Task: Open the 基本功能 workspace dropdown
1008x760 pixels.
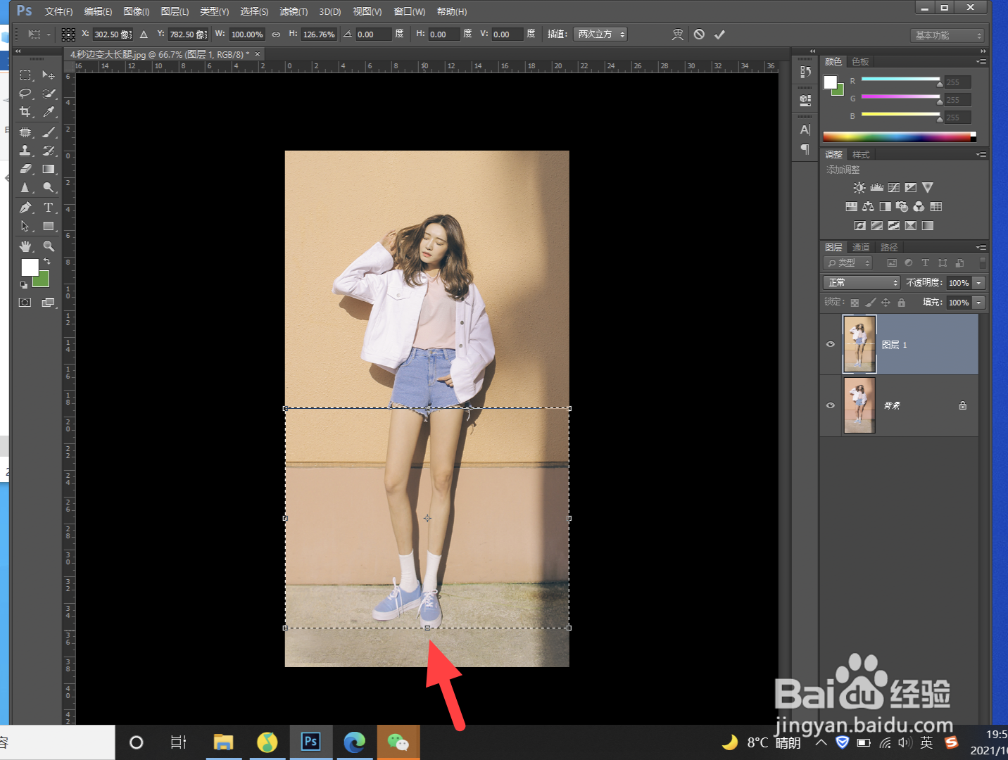Action: point(947,35)
